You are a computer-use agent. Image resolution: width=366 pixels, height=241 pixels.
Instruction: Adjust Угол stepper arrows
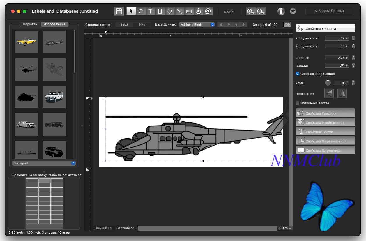tap(353, 83)
